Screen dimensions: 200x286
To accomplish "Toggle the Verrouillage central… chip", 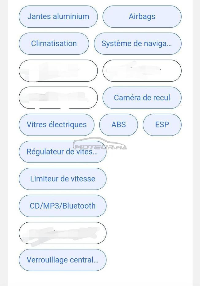I will [x=63, y=260].
